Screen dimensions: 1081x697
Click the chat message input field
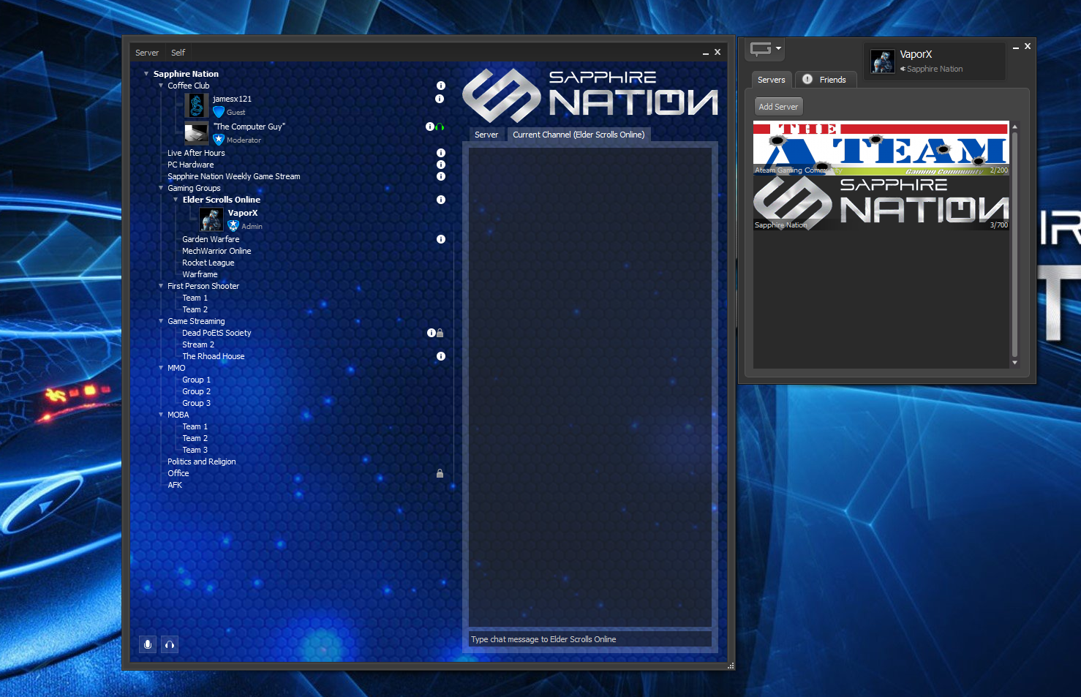(590, 639)
